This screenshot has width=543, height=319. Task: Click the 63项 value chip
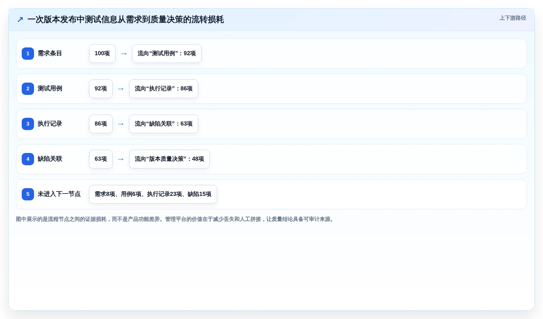tap(101, 159)
